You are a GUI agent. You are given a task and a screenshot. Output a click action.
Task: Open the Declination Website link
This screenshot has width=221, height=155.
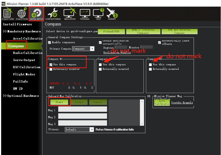117,53
